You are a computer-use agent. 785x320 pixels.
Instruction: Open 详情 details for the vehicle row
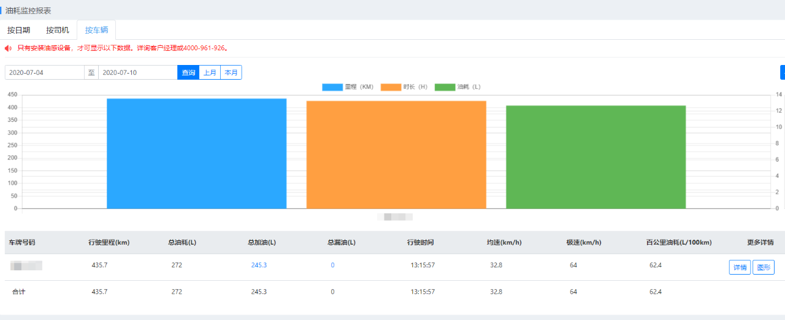pos(740,267)
